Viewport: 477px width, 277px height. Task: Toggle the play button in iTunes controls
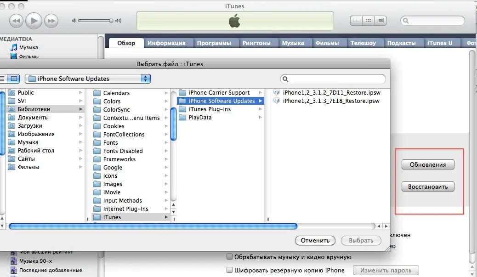(x=34, y=21)
